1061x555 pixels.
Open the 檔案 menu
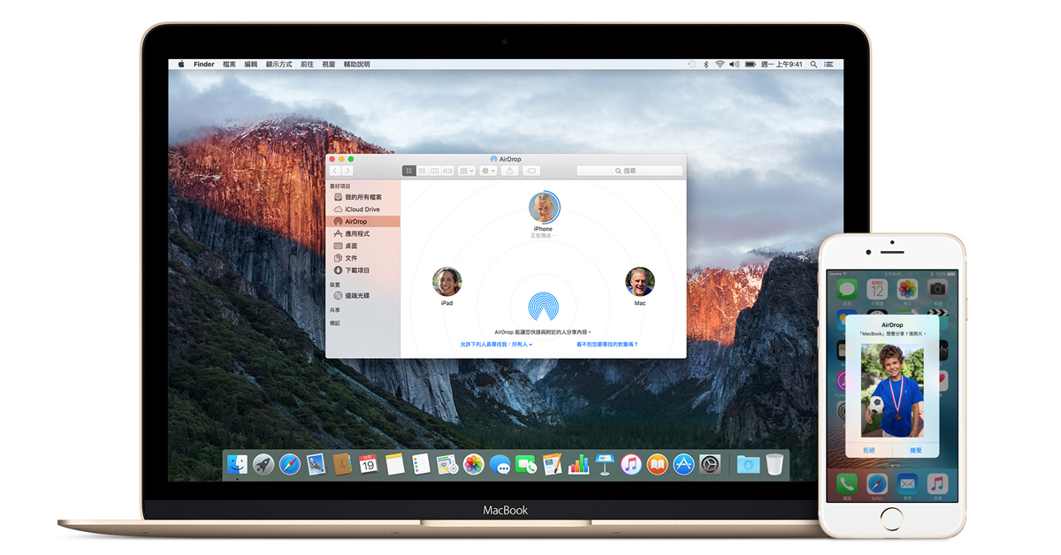[x=230, y=65]
